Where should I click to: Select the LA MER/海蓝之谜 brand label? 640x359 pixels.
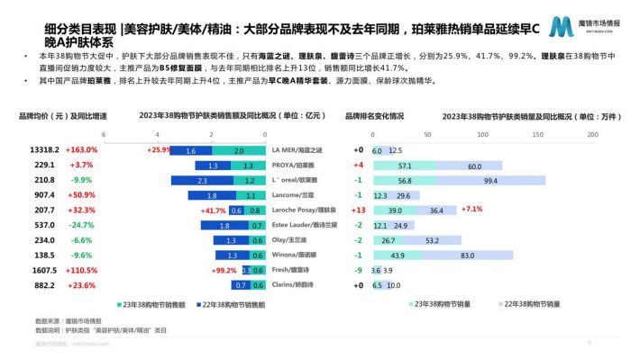297,150
